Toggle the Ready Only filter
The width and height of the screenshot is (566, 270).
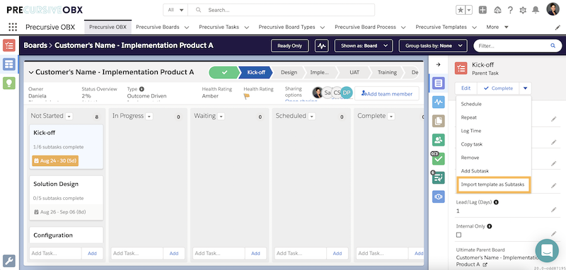[289, 46]
